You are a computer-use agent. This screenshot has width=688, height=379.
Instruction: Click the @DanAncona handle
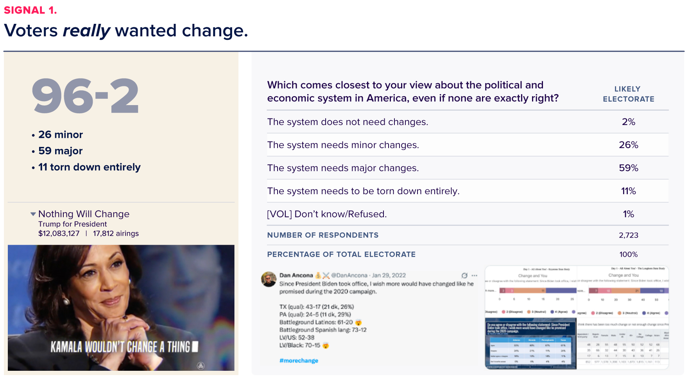(349, 275)
